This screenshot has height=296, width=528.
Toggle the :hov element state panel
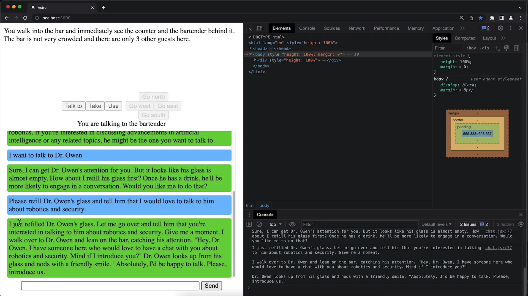(x=471, y=48)
